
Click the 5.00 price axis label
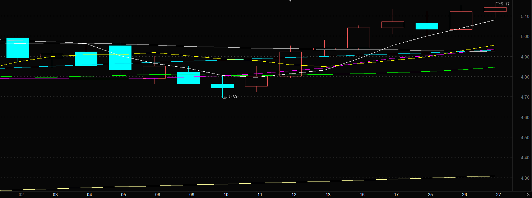pyautogui.click(x=524, y=37)
